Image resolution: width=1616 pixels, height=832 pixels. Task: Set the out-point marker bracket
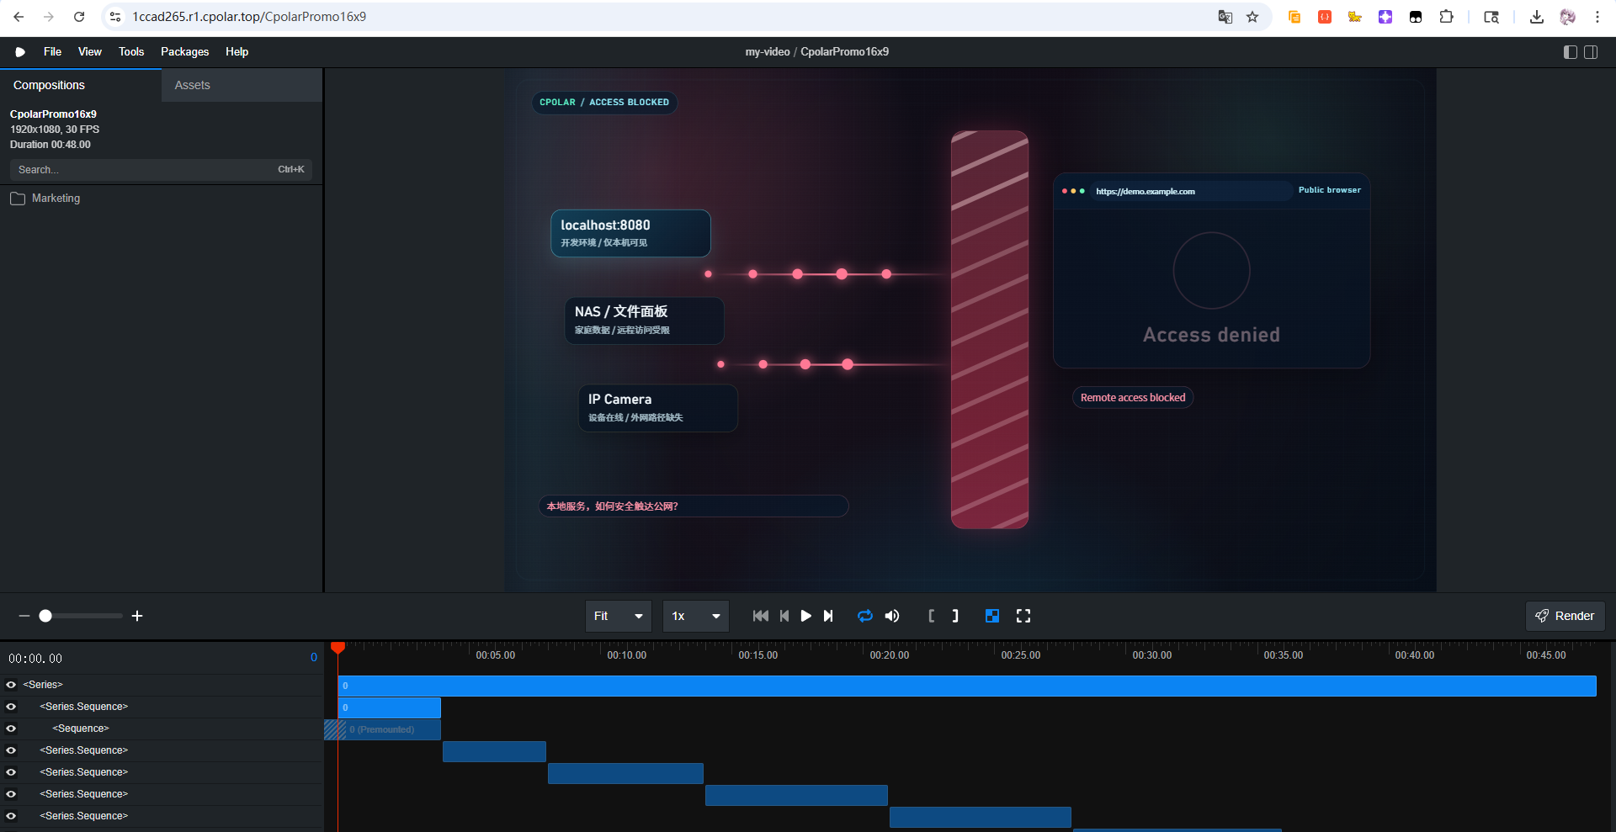click(x=955, y=616)
